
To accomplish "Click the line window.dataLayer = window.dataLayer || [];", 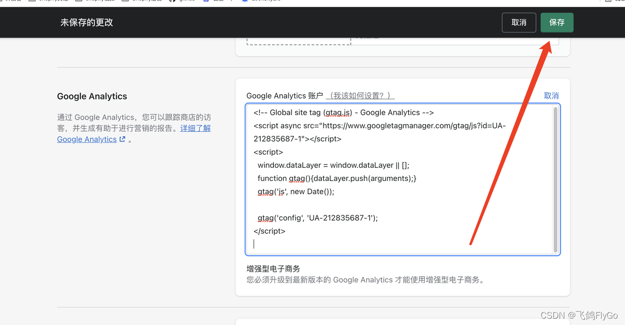I will [333, 165].
